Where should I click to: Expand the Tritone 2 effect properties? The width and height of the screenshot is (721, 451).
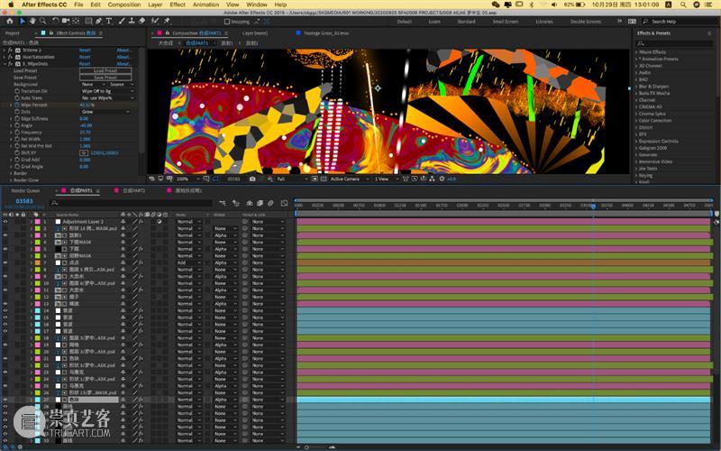click(5, 50)
